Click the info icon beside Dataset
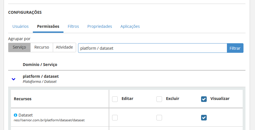 pos(15,115)
